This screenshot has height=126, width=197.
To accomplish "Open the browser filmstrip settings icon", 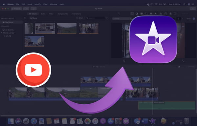I will click(107, 18).
